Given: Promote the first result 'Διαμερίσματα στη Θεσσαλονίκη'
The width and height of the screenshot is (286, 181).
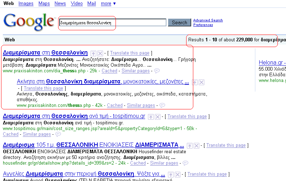Looking at the screenshot, I should coord(93,53).
